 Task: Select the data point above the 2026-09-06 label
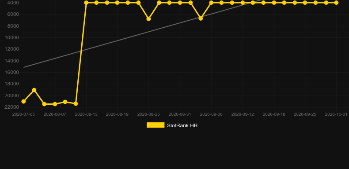click(x=211, y=3)
